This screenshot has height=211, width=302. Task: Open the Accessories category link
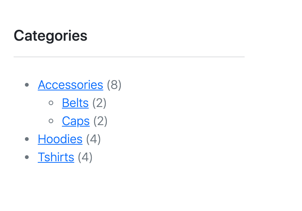click(71, 85)
